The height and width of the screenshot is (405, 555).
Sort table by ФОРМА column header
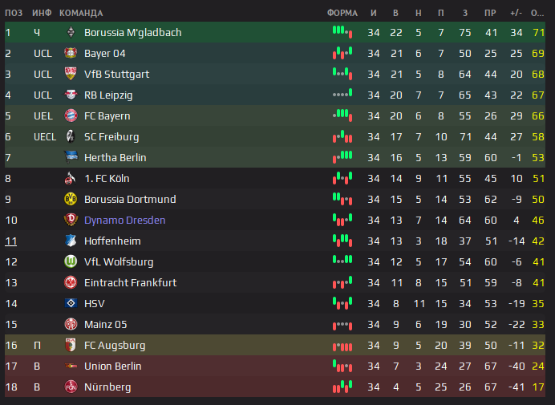click(342, 13)
